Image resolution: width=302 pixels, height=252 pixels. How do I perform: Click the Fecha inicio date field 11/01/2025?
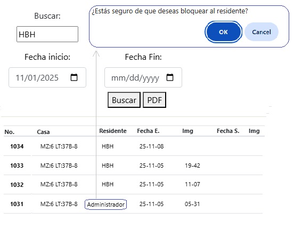tap(47, 77)
